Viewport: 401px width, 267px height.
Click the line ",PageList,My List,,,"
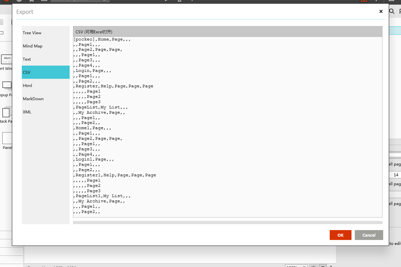(x=101, y=107)
